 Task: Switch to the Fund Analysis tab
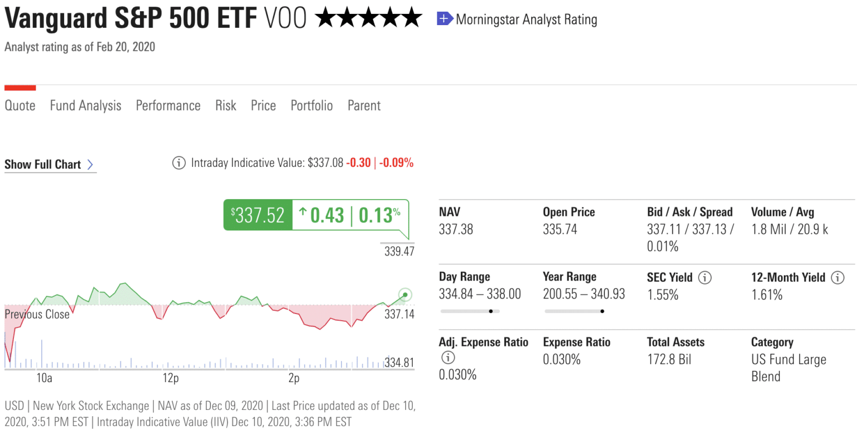click(85, 105)
